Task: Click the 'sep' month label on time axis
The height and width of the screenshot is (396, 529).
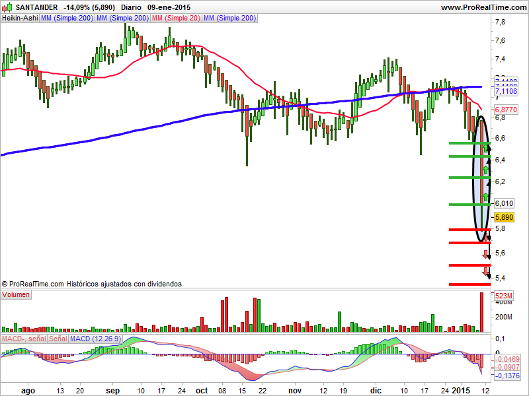Action: (x=112, y=391)
